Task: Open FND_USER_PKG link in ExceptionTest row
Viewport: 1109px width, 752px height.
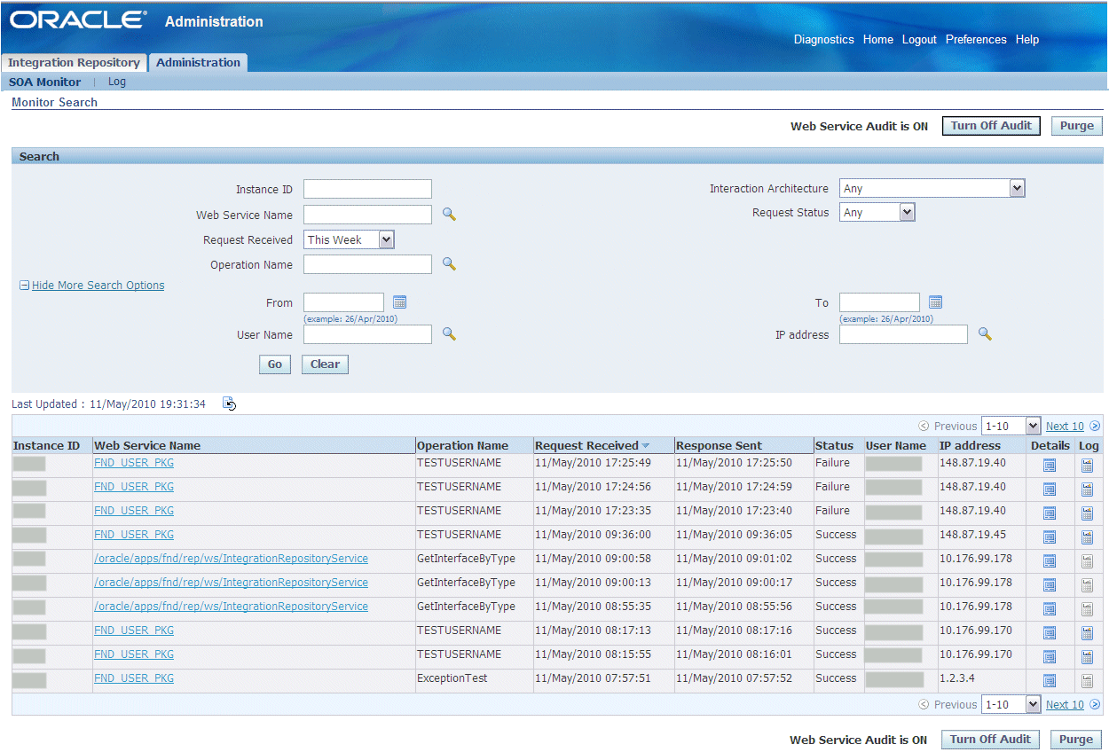Action: [x=134, y=678]
